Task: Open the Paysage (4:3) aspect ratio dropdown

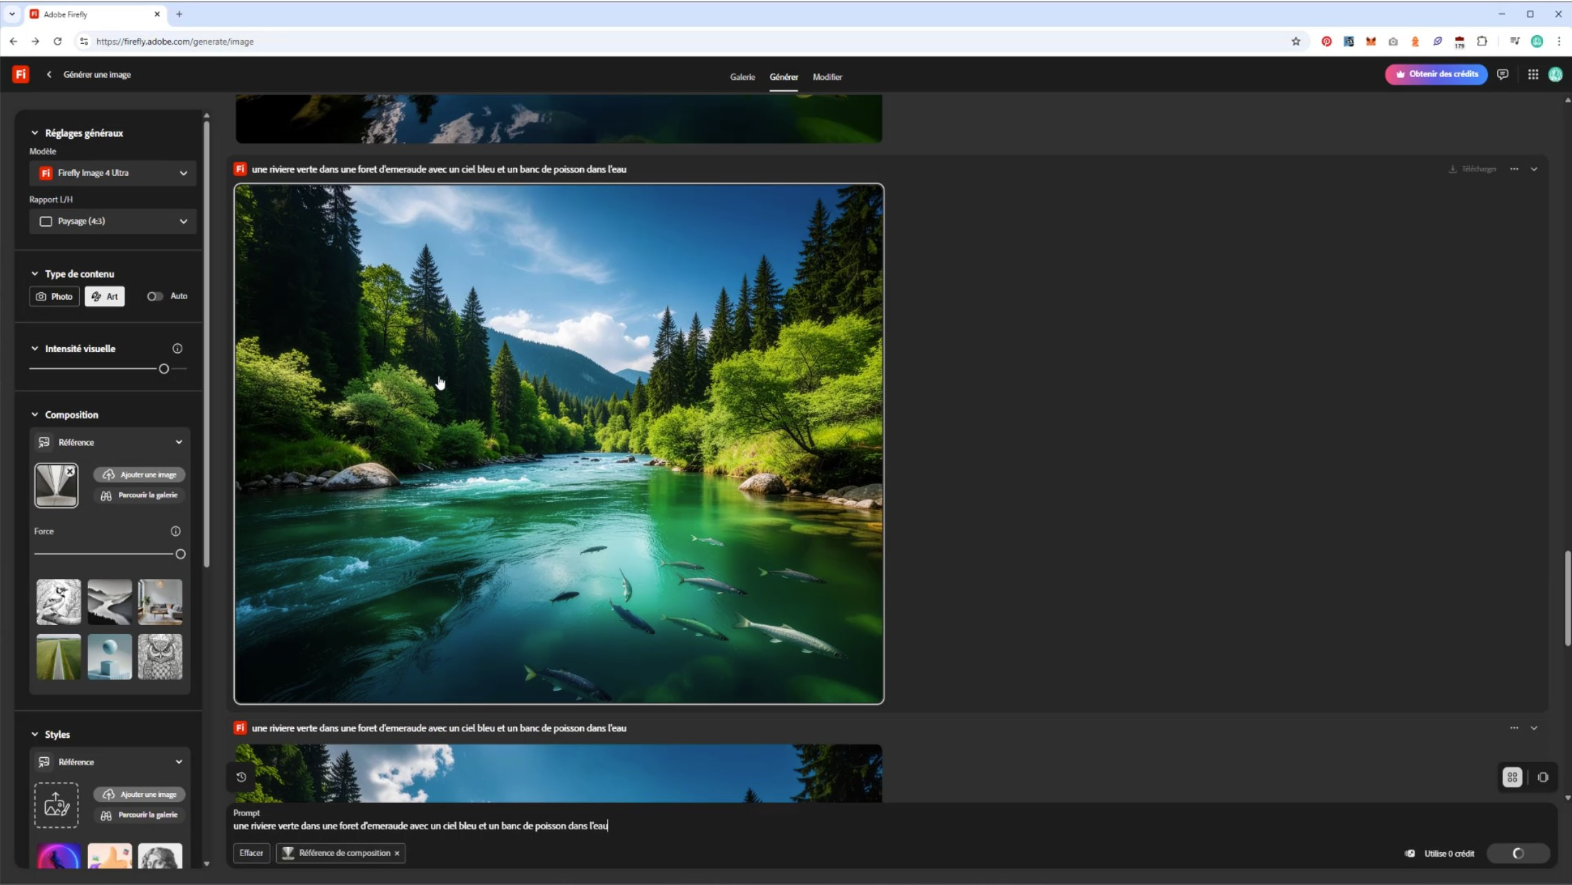Action: click(113, 221)
